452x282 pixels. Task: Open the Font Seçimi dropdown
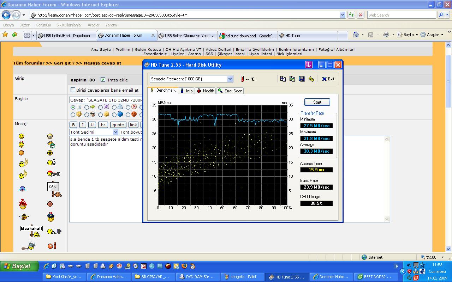(115, 132)
